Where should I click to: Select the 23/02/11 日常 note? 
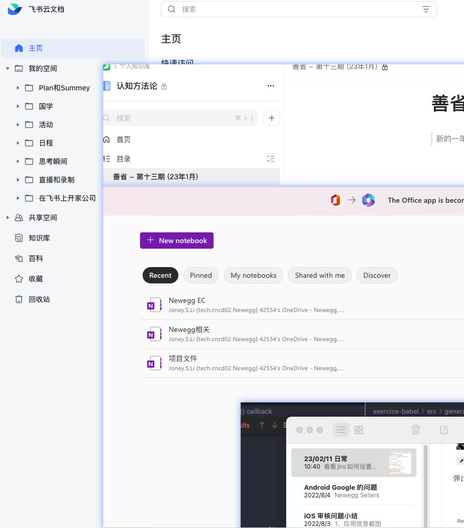[354, 463]
